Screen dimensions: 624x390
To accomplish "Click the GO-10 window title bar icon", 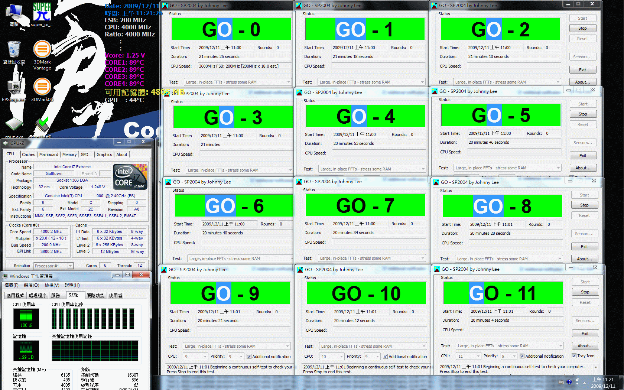I will pos(300,269).
